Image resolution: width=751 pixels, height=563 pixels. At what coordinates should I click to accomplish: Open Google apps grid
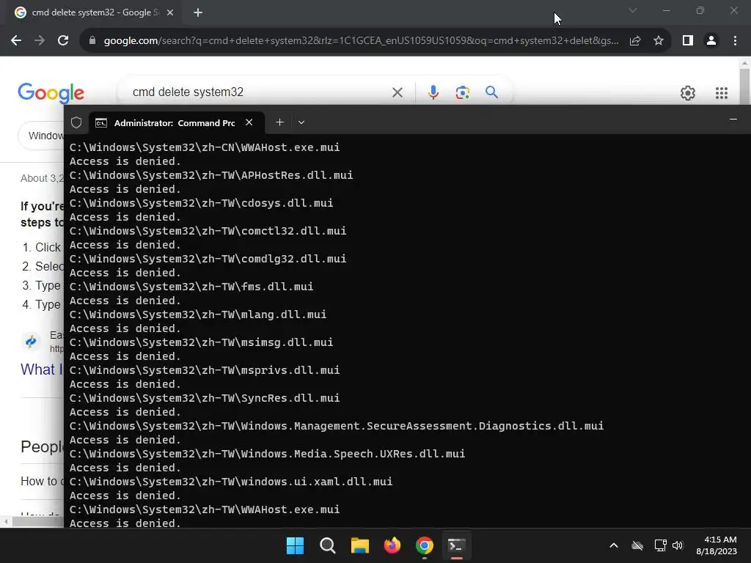tap(722, 93)
